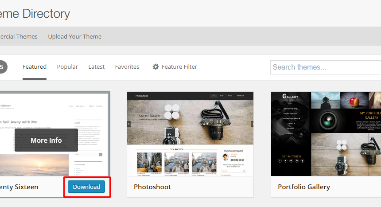Switch to the Latest tab
The image size is (381, 207).
(97, 66)
